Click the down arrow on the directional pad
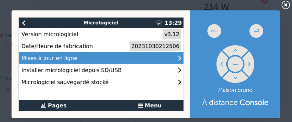 (x=235, y=78)
